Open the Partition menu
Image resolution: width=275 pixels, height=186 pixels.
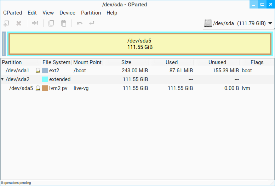pos(91,13)
